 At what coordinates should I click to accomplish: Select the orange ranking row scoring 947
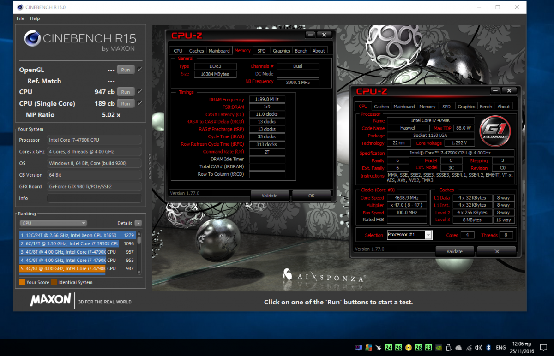(x=77, y=268)
